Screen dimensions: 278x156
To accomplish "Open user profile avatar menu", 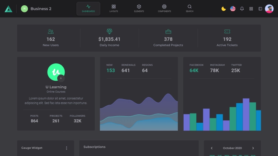I will point(269,9).
